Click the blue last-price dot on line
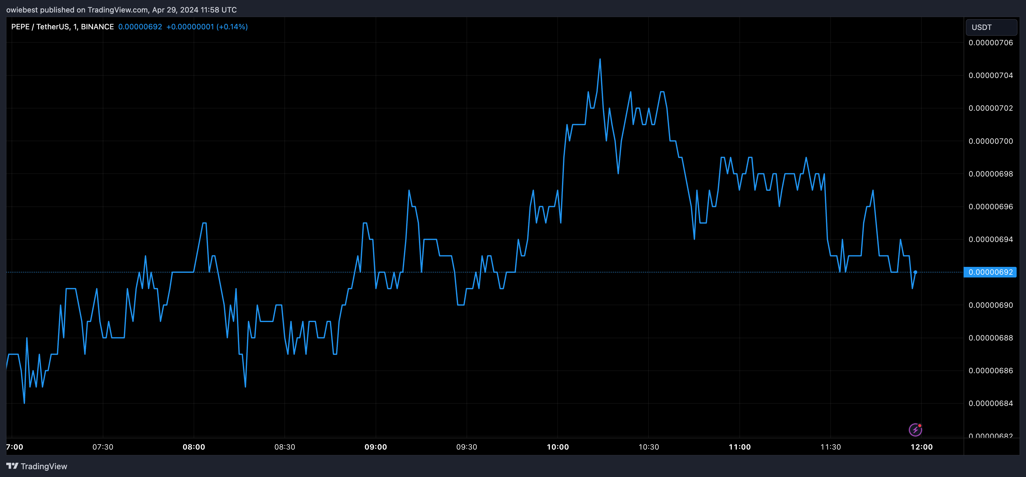This screenshot has height=477, width=1026. click(x=915, y=272)
